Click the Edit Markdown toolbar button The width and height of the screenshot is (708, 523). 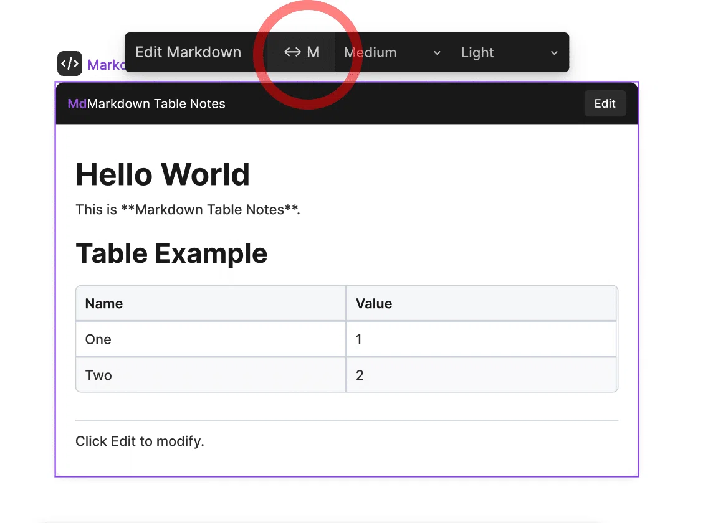pyautogui.click(x=188, y=52)
